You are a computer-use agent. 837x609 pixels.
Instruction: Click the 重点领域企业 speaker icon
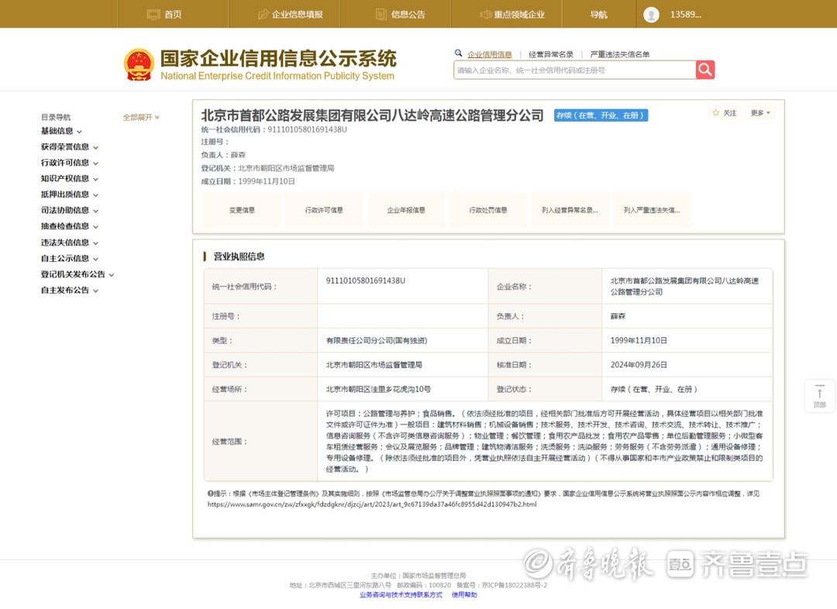(485, 15)
